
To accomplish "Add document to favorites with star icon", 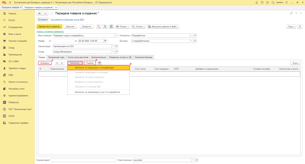I will click(x=52, y=13).
